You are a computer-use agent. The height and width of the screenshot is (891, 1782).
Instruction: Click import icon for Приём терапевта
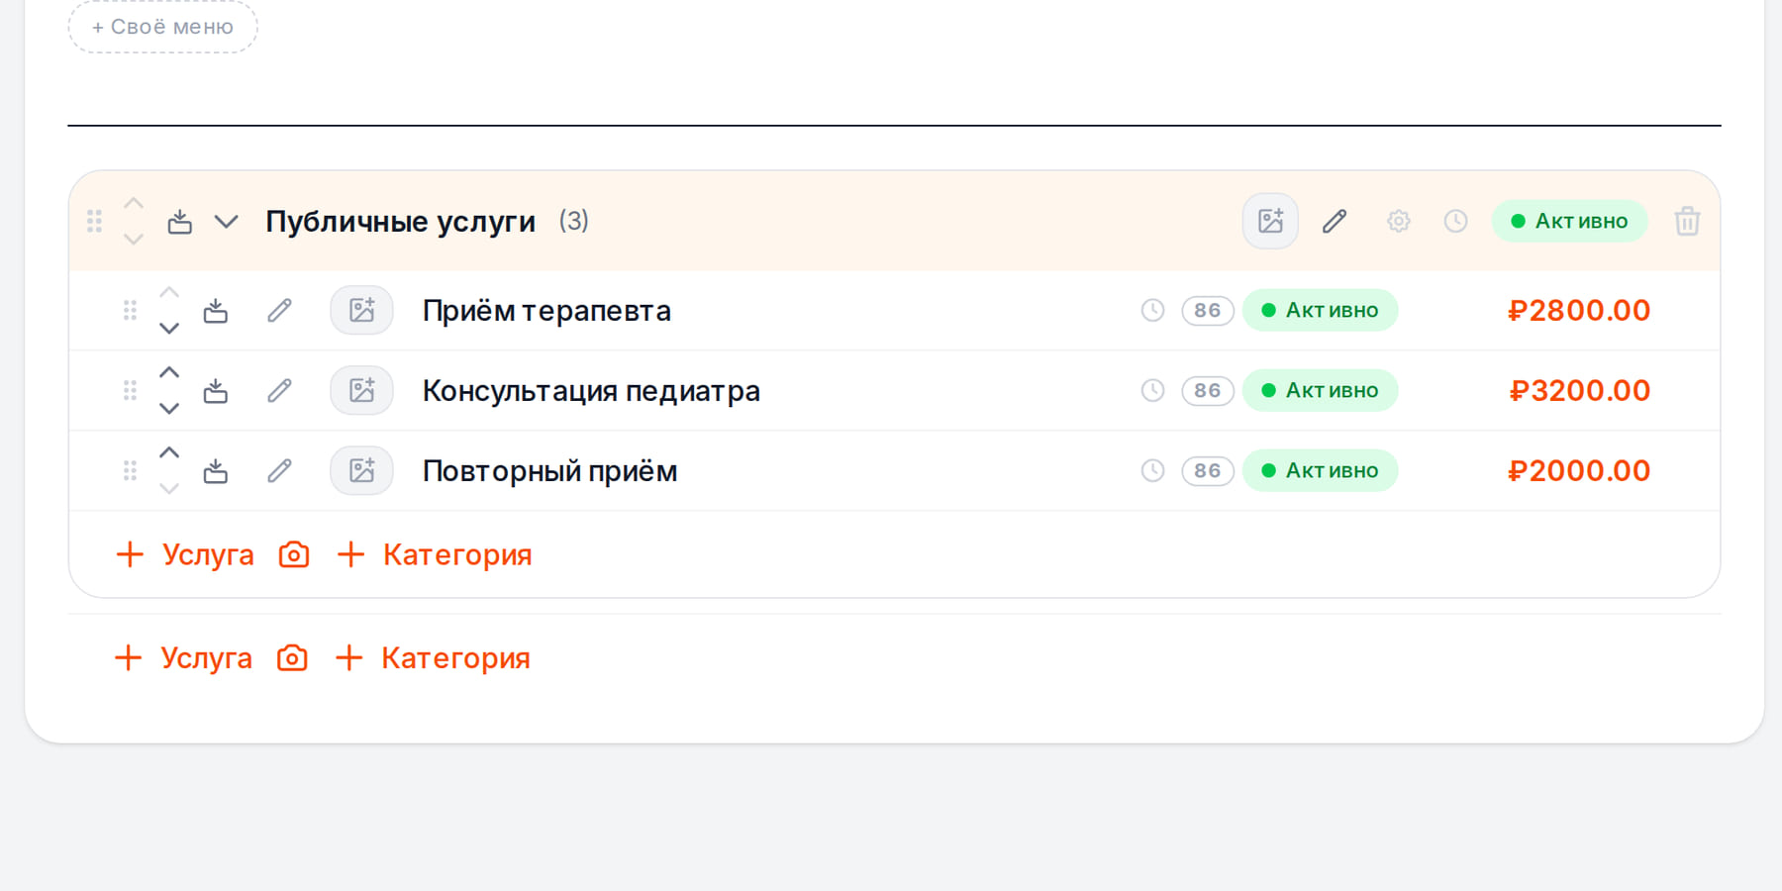click(215, 311)
